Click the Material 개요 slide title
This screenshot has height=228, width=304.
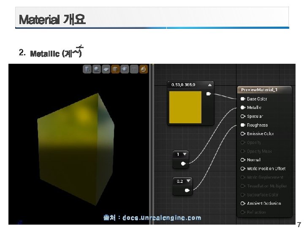pos(52,19)
